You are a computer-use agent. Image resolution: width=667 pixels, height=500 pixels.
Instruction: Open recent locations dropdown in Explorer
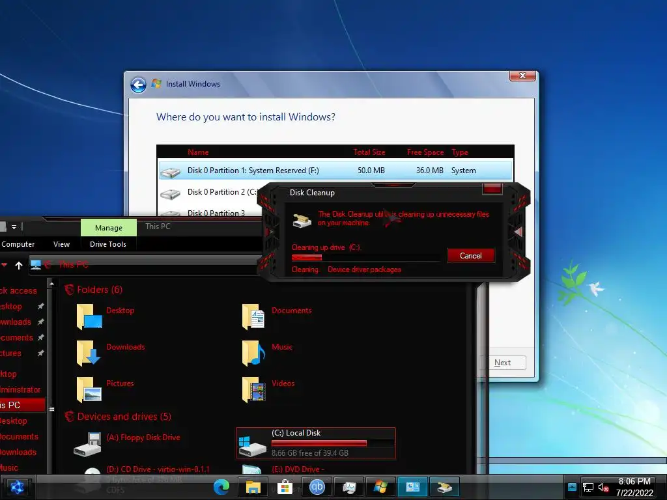point(4,266)
